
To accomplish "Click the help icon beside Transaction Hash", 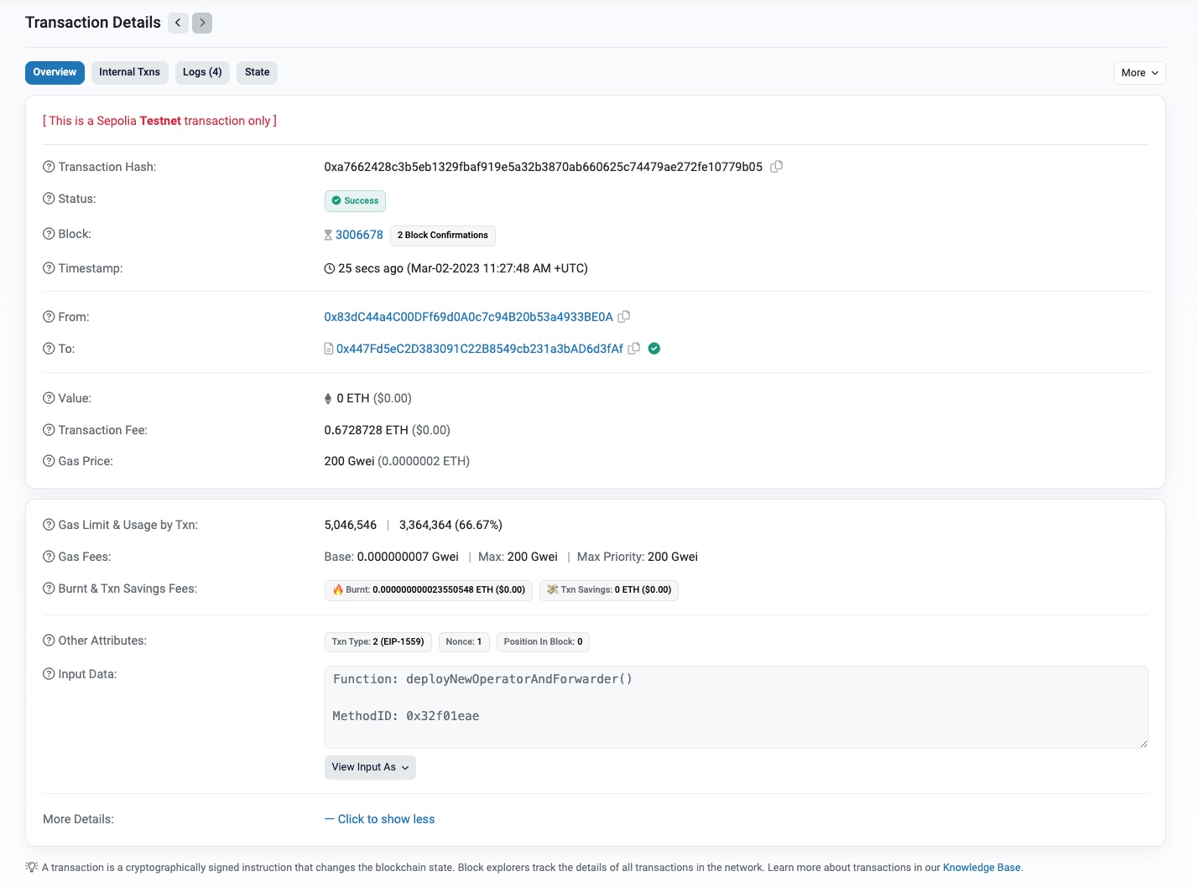I will (49, 167).
